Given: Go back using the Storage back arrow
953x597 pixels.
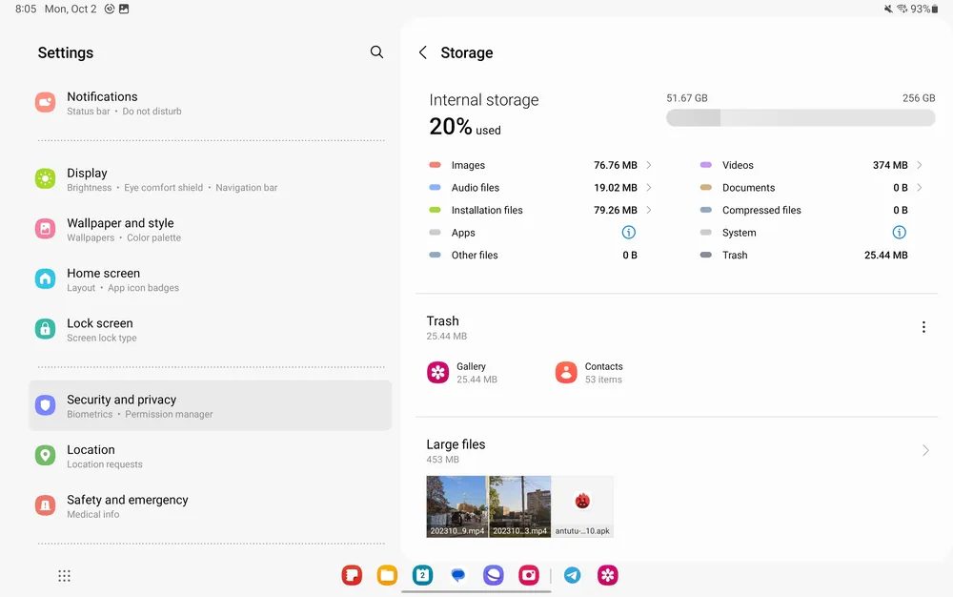Looking at the screenshot, I should tap(423, 52).
